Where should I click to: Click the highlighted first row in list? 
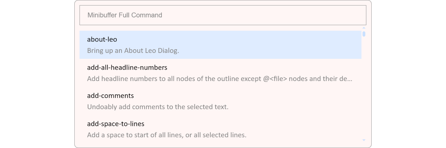[x=220, y=45]
